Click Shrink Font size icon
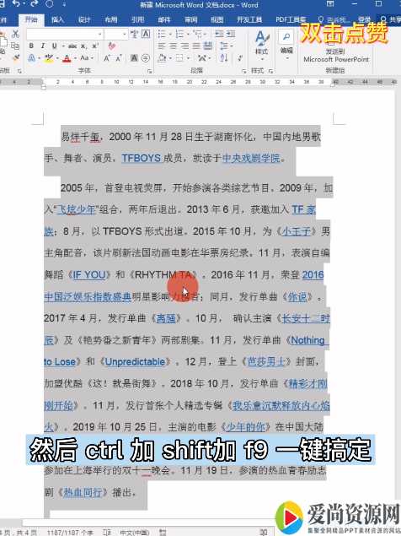Image resolution: width=401 pixels, height=536 pixels. click(119, 58)
